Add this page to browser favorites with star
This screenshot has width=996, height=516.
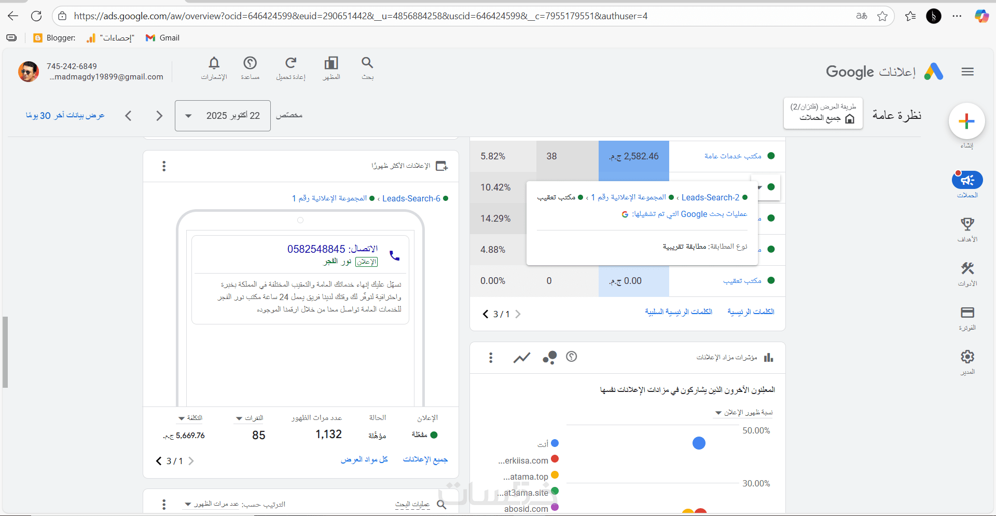point(882,16)
